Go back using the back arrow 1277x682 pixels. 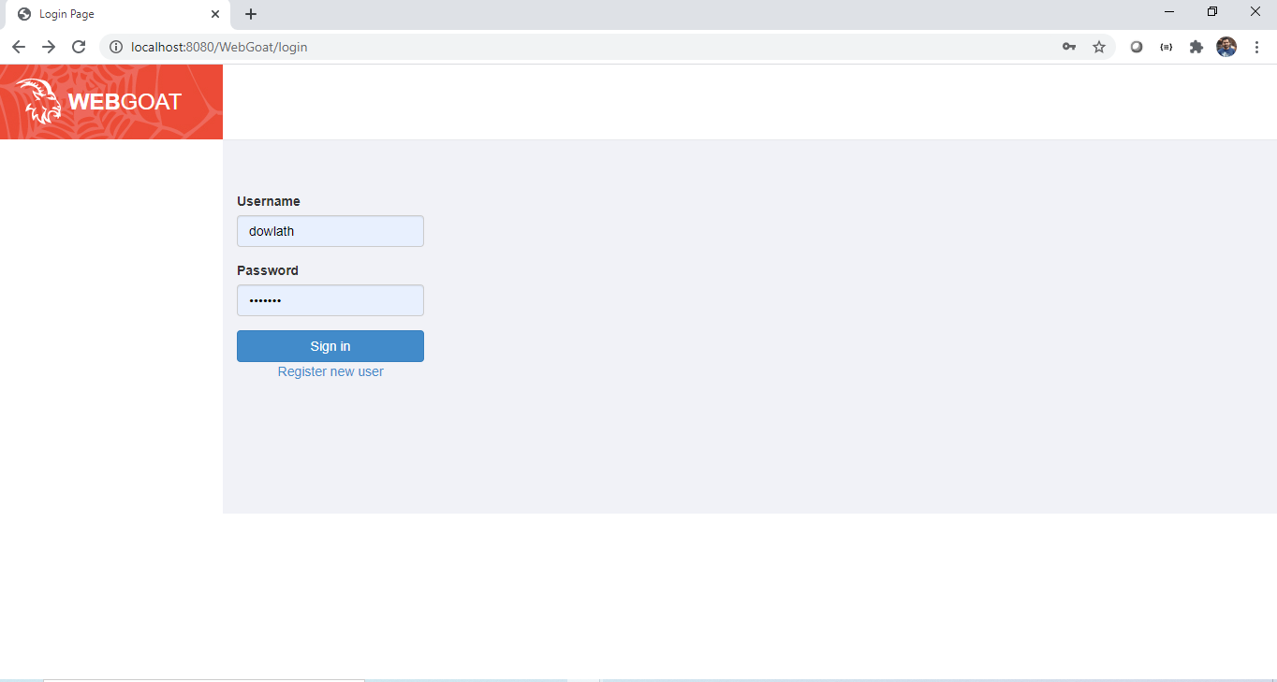19,47
